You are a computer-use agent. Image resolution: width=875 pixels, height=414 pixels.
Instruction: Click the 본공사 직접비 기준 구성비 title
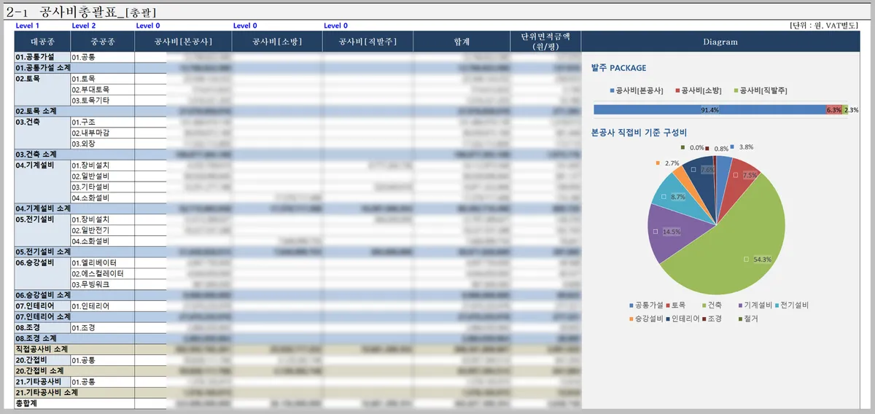click(639, 132)
